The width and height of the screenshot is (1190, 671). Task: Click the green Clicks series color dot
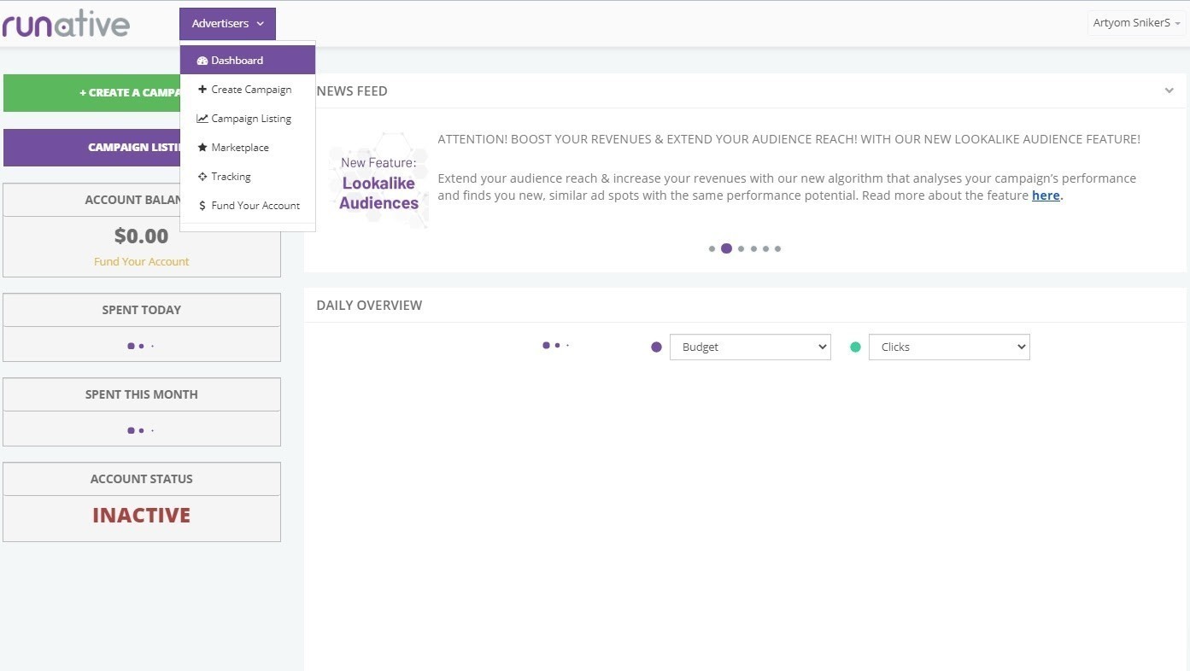(x=855, y=347)
